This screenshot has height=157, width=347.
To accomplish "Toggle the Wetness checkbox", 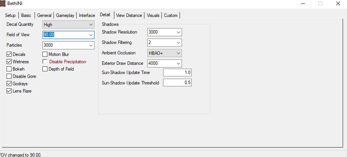I will coord(9,62).
